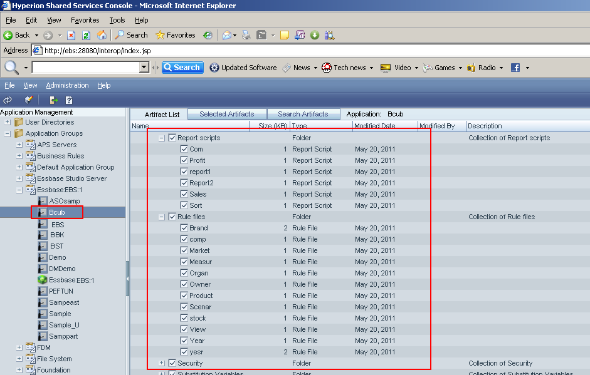Select the ASOsamp application icon
Image resolution: width=590 pixels, height=375 pixels.
pyautogui.click(x=42, y=201)
